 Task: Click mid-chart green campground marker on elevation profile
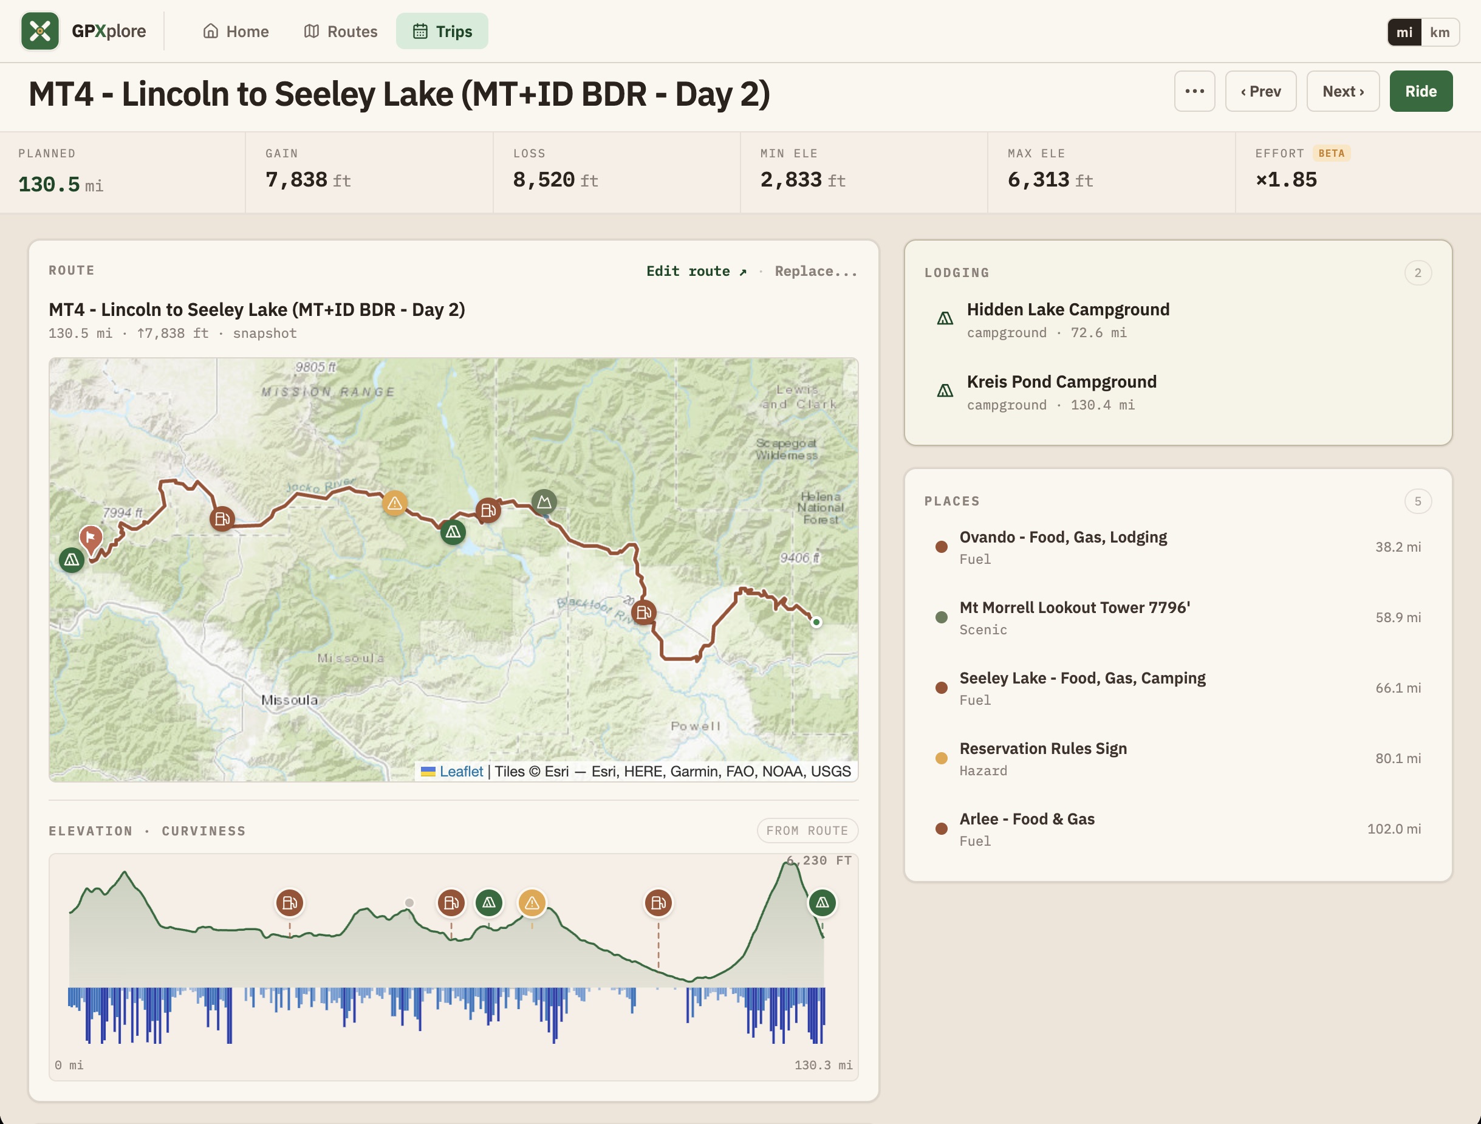pyautogui.click(x=490, y=903)
